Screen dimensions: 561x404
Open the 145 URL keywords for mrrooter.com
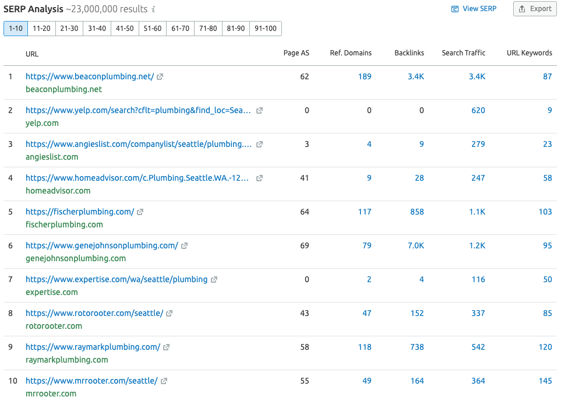[545, 381]
